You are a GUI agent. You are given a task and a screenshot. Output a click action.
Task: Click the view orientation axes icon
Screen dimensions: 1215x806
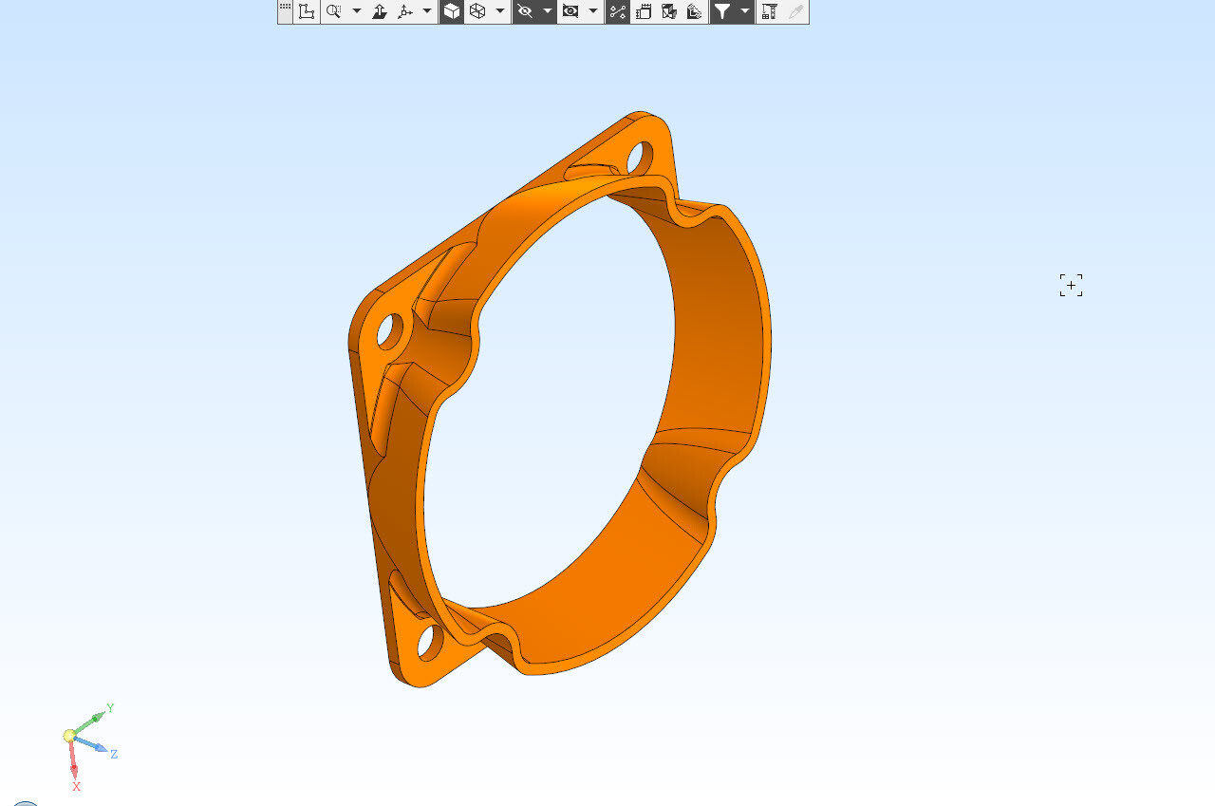pos(405,11)
